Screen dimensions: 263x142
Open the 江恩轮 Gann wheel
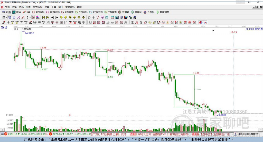click(x=124, y=12)
